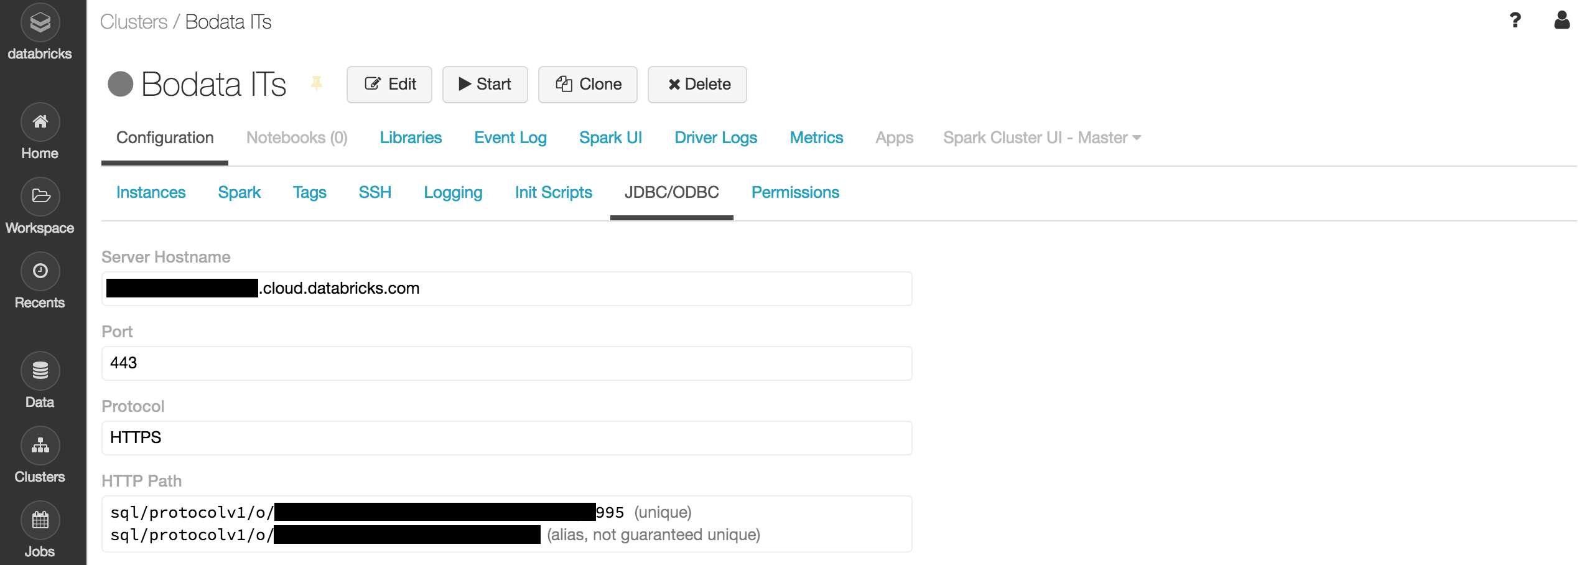
Task: Open the Data database icon
Action: click(x=40, y=371)
